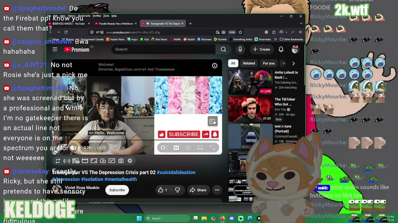Screen dimensions: 398x223
Task: Show more bookmarks overflow chevron
Action: [275, 39]
